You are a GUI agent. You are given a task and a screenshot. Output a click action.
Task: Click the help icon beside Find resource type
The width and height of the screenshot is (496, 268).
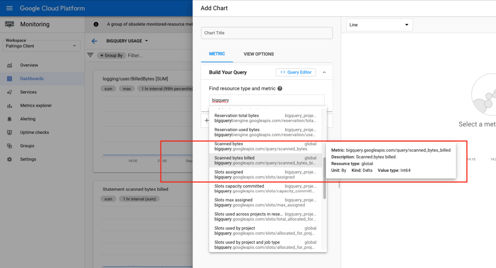(x=280, y=89)
